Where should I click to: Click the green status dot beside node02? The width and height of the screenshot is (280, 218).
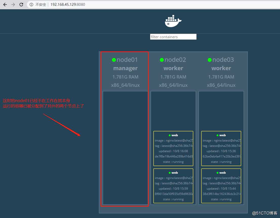pyautogui.click(x=162, y=60)
